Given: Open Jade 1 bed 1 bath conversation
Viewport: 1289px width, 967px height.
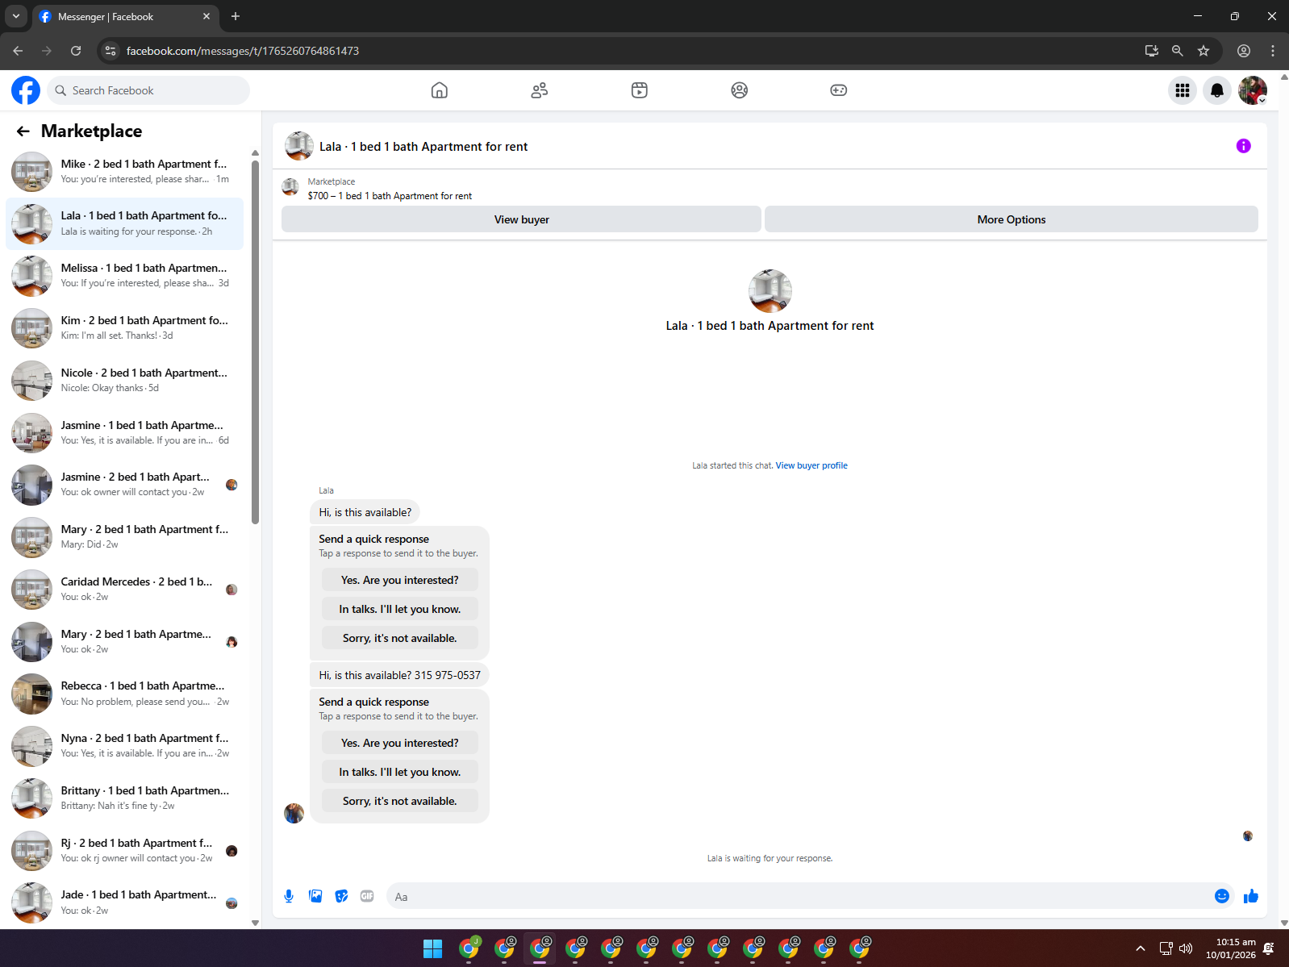Looking at the screenshot, I should (x=125, y=902).
